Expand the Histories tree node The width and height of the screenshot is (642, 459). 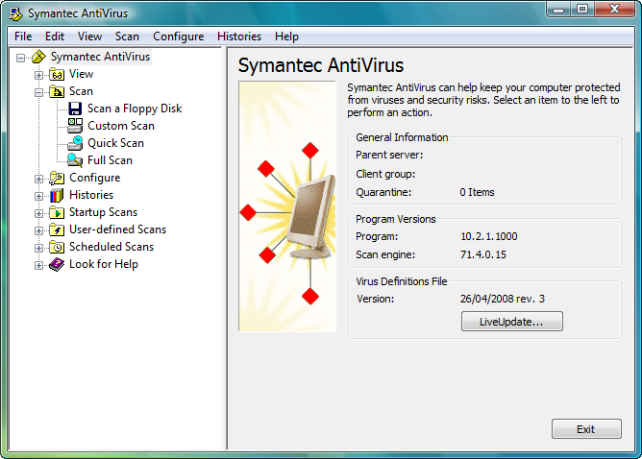click(x=38, y=196)
